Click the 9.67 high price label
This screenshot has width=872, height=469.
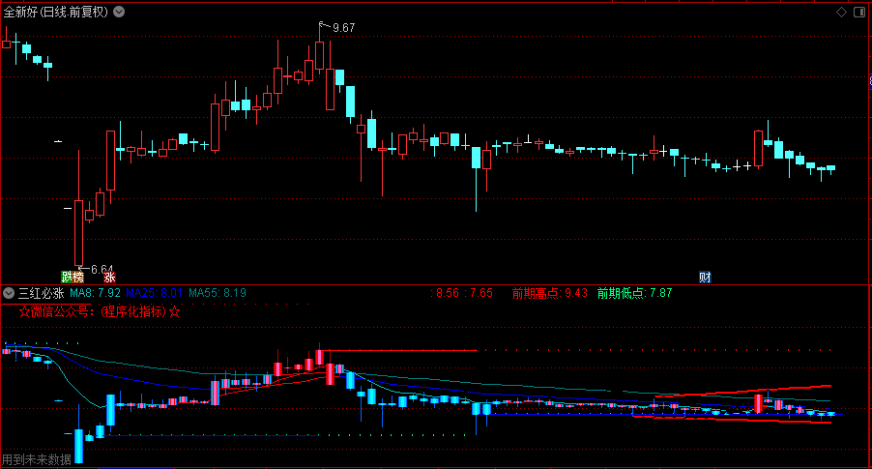coord(344,28)
